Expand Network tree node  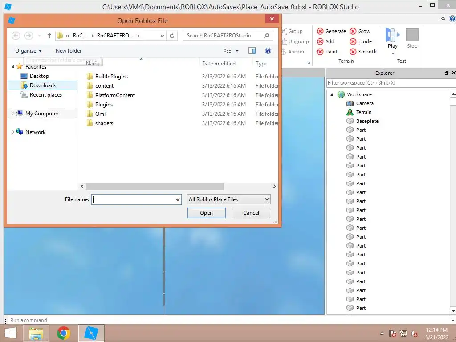pos(13,132)
